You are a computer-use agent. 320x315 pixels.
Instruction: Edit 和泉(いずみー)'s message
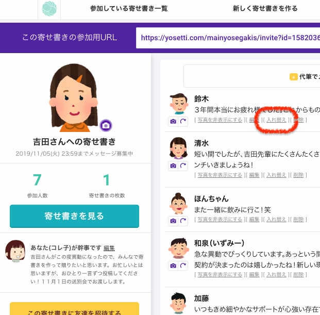point(254,275)
